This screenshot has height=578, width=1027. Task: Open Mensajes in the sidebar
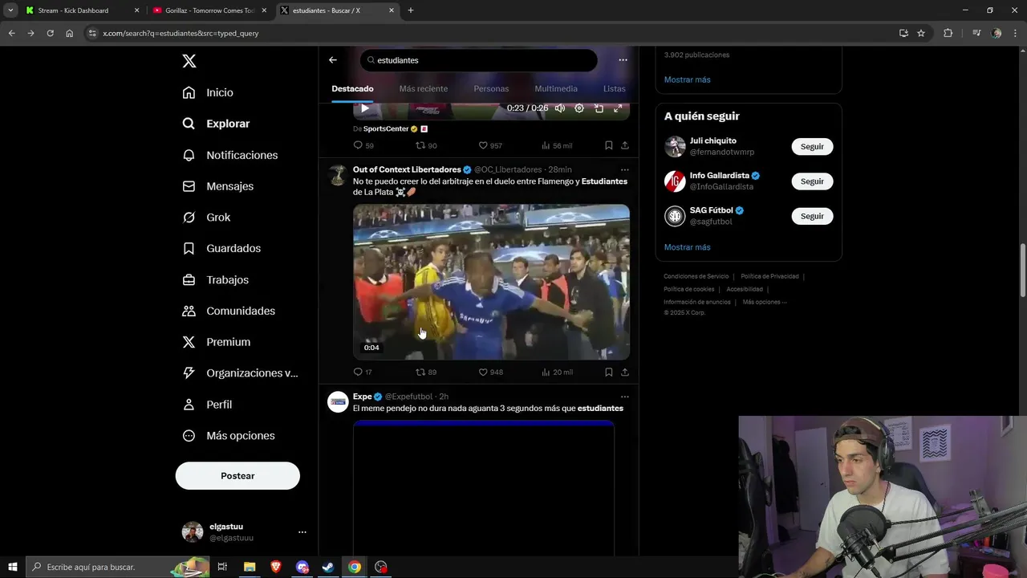click(217, 186)
